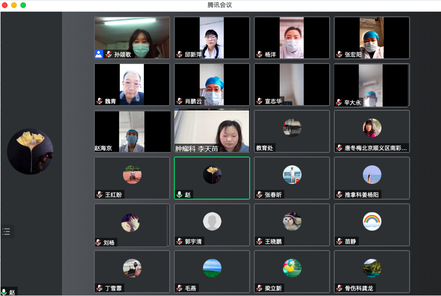The height and width of the screenshot is (296, 441).
Task: Select the 教育处 participant tile
Action: (292, 132)
